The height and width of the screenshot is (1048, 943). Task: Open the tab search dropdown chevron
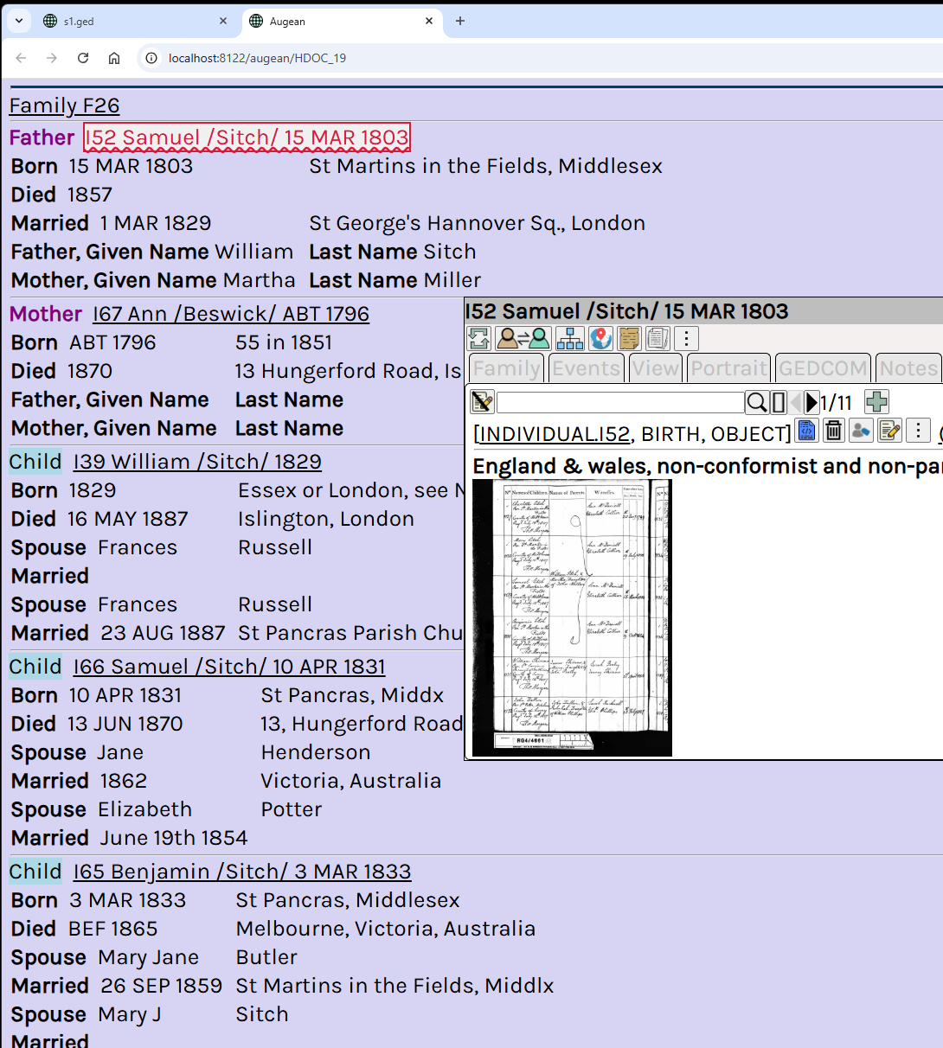point(19,22)
